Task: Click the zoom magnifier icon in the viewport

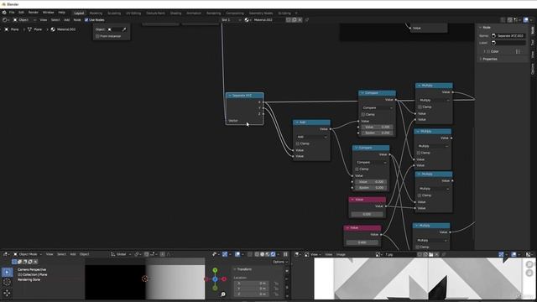Action: tap(223, 294)
